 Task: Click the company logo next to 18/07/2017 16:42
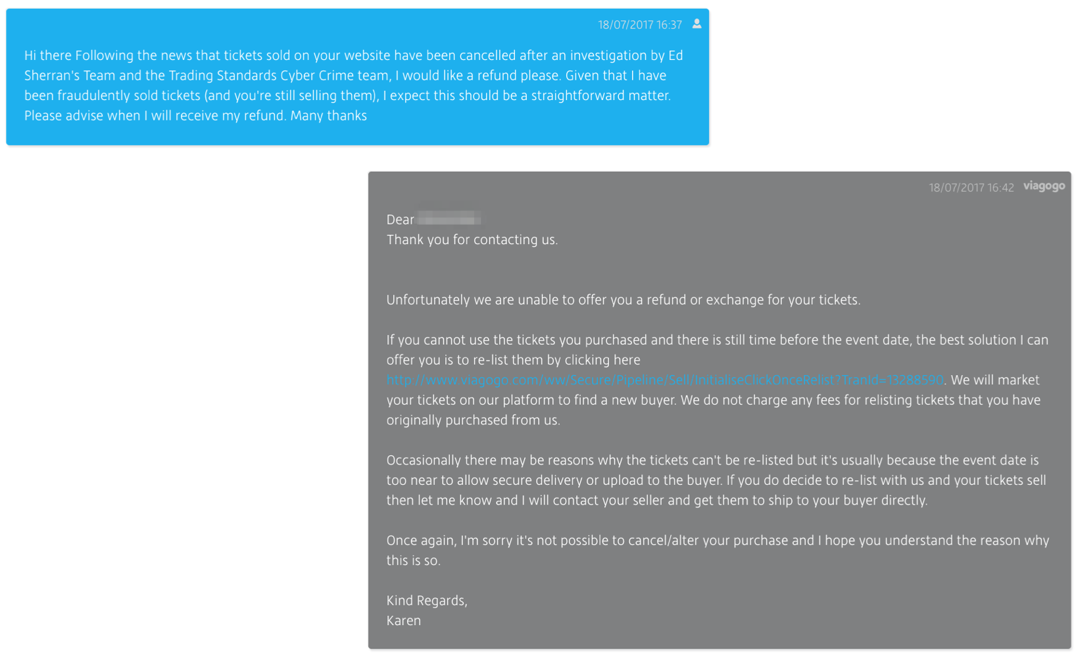pos(1044,186)
